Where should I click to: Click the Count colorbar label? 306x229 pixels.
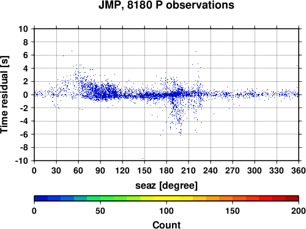166,225
